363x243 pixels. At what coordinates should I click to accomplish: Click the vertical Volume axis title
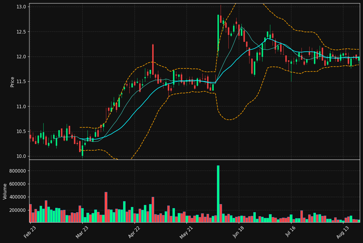5,191
